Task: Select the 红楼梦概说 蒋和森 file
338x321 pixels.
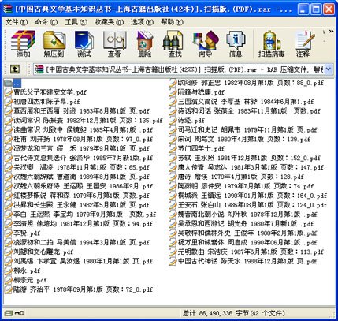Action: [x=77, y=196]
